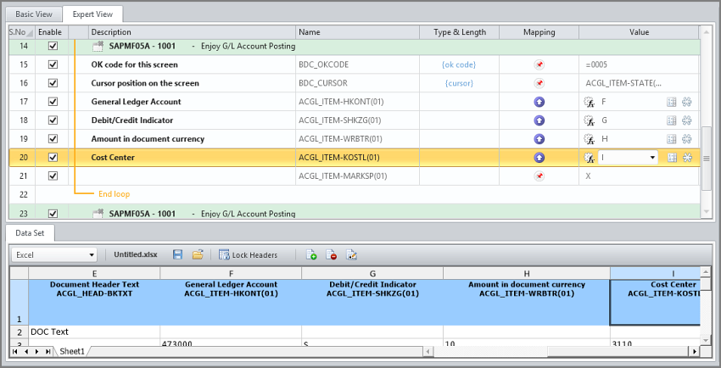Click the Lock Headers button
Viewport: 721px width, 368px height.
[x=247, y=254]
